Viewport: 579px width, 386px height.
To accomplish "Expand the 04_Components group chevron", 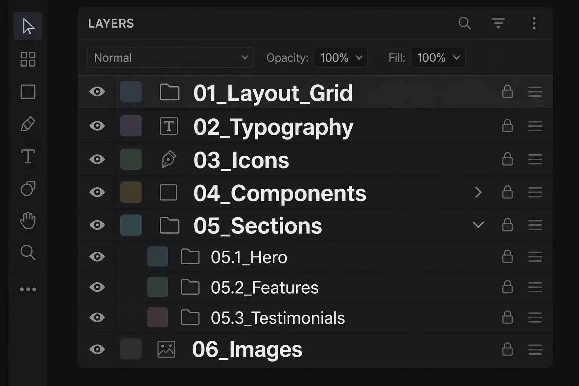I will coord(478,192).
